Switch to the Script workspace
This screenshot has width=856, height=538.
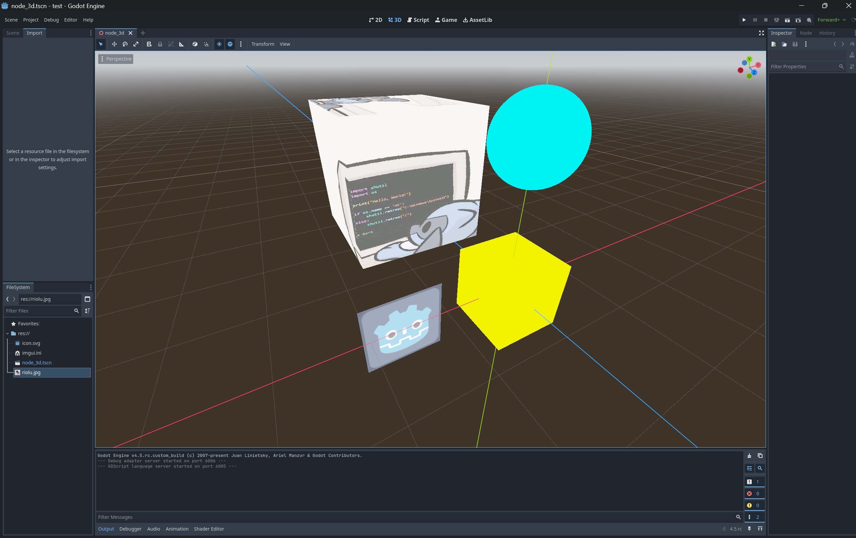[x=418, y=20]
